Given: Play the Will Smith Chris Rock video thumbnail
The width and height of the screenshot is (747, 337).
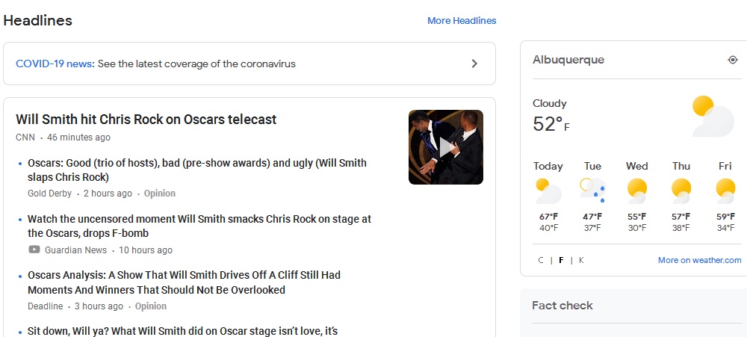Looking at the screenshot, I should (446, 147).
